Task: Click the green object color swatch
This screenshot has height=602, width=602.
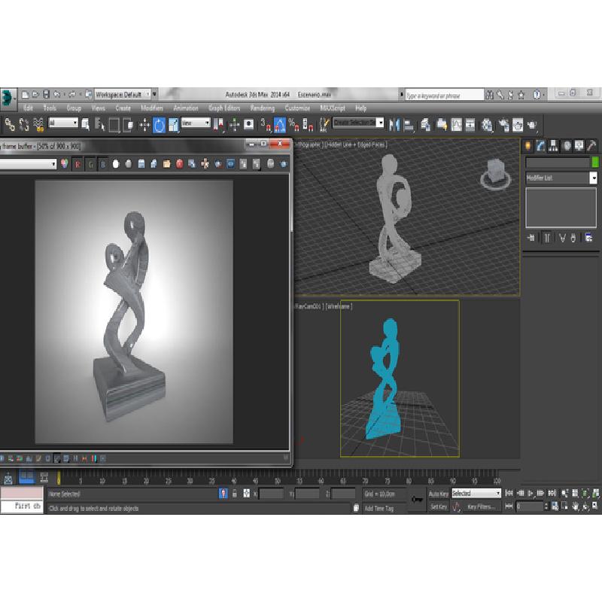Action: 595,163
